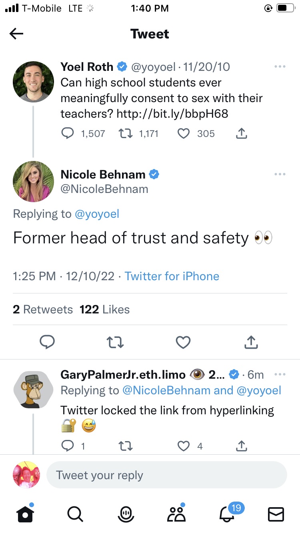The image size is (300, 534).
Task: Share Nicole Behnam's main tweet
Action: (250, 342)
